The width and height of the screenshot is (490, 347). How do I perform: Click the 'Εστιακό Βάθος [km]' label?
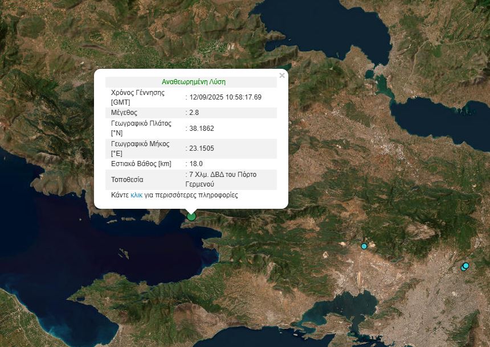(141, 163)
